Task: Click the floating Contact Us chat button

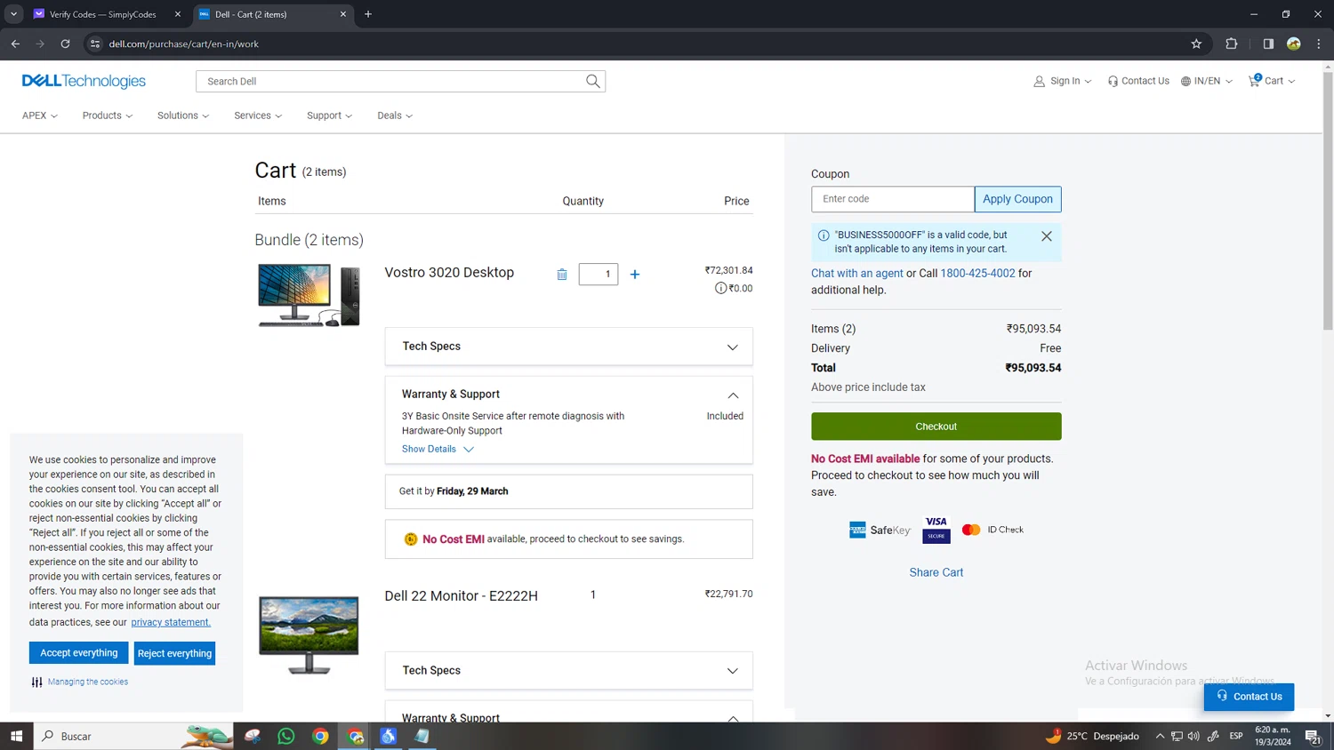Action: (x=1249, y=697)
